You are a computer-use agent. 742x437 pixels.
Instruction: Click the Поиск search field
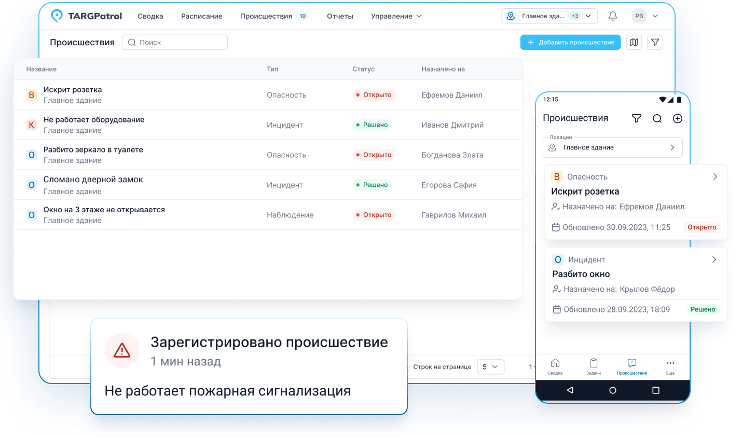pyautogui.click(x=175, y=43)
